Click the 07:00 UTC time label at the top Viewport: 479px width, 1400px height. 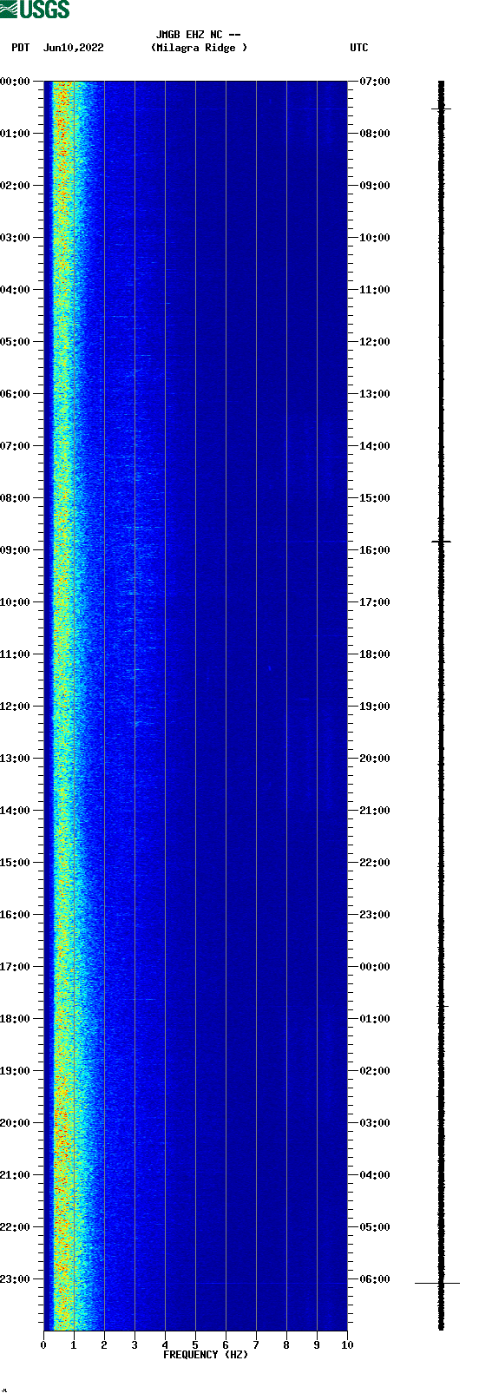[x=375, y=82]
